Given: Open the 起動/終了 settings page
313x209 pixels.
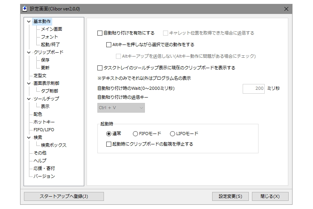Looking at the screenshot, I should pos(50,45).
